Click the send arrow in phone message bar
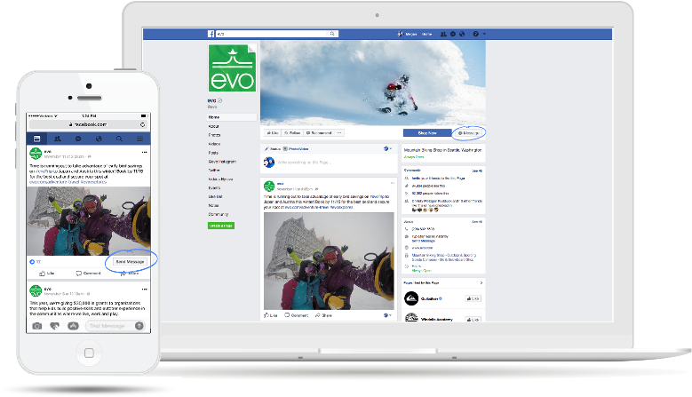The image size is (692, 397). pos(139,326)
